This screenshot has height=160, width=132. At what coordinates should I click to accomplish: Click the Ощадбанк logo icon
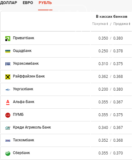(8, 51)
